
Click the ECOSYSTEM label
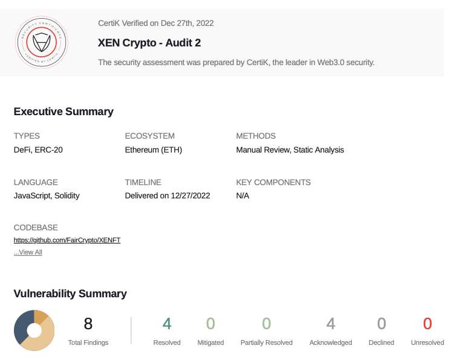click(150, 136)
